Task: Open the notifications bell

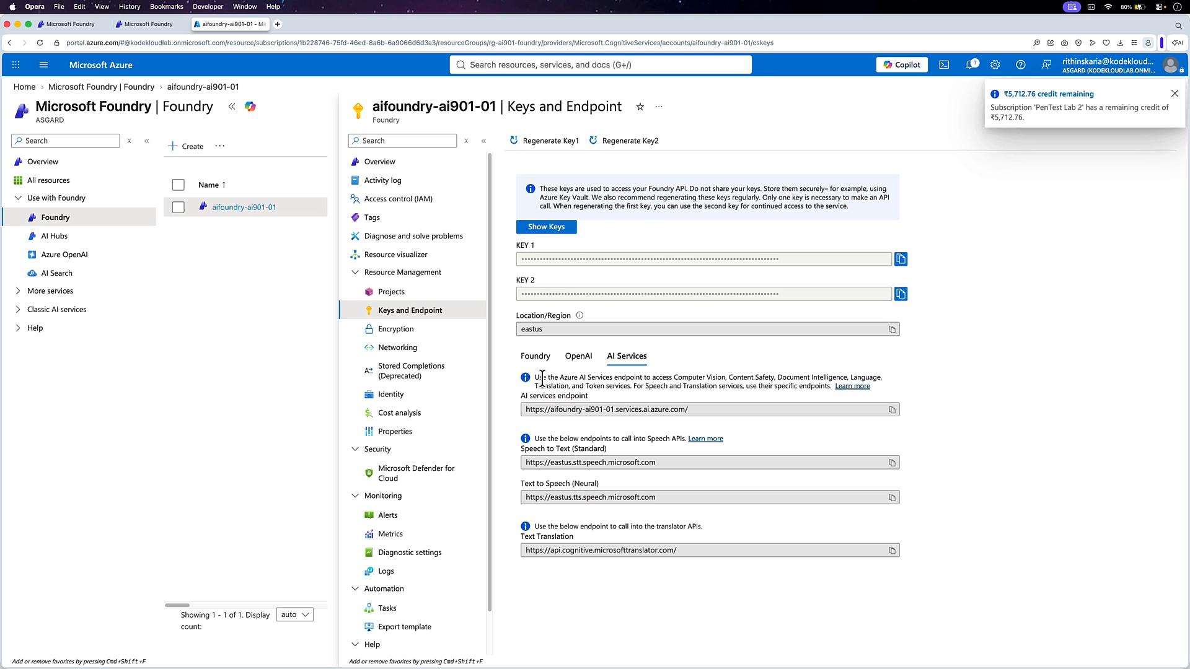Action: point(971,64)
